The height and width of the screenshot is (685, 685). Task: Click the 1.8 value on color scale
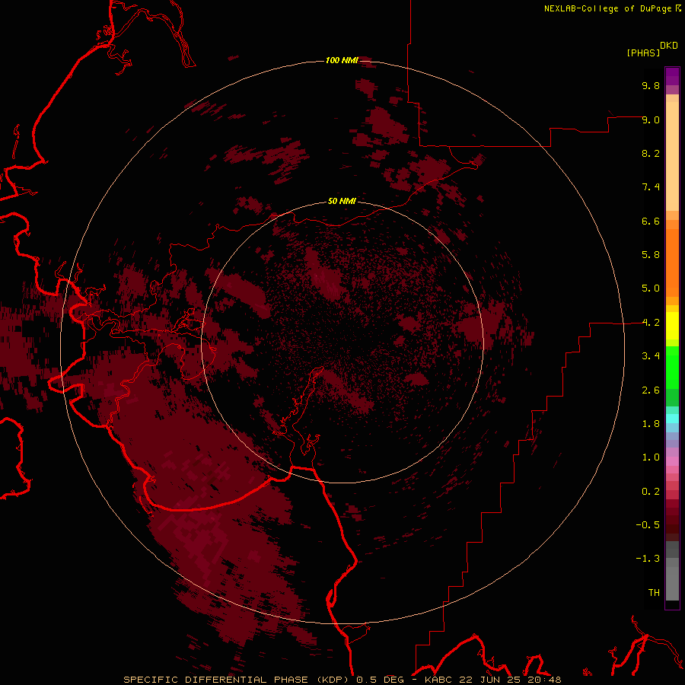click(x=651, y=424)
